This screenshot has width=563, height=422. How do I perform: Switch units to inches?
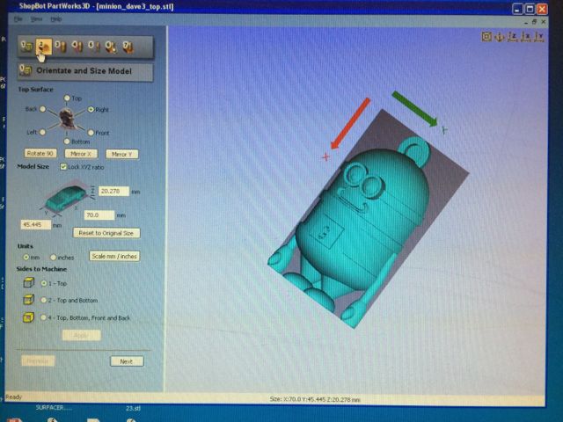[53, 257]
